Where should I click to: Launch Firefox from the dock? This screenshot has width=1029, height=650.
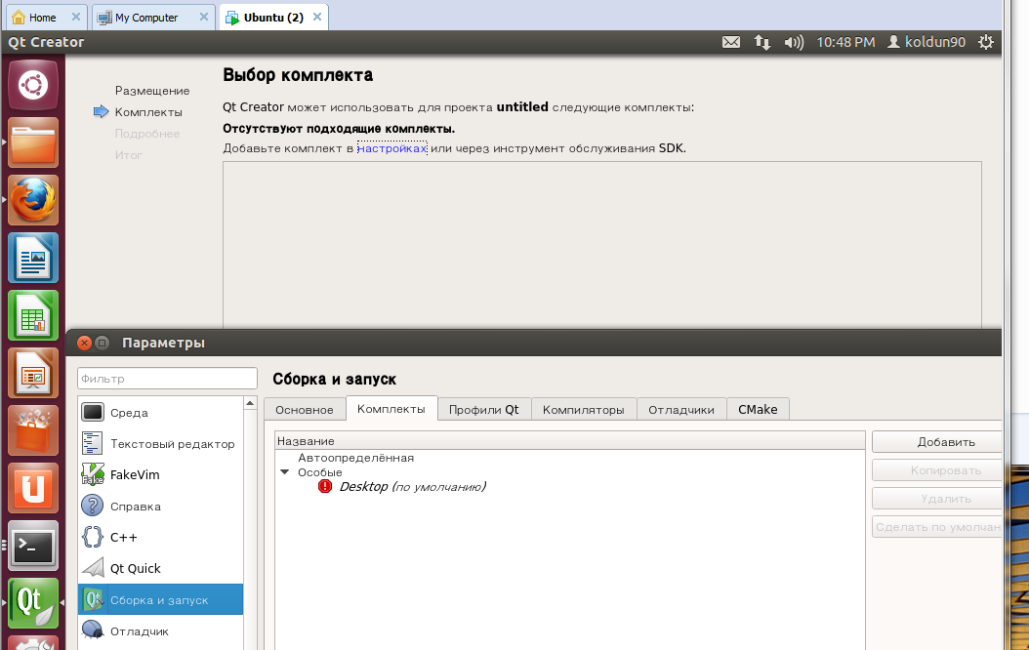(x=33, y=200)
